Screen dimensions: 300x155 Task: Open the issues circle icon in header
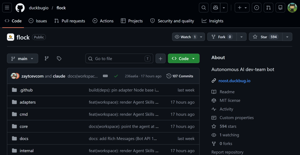(257, 8)
